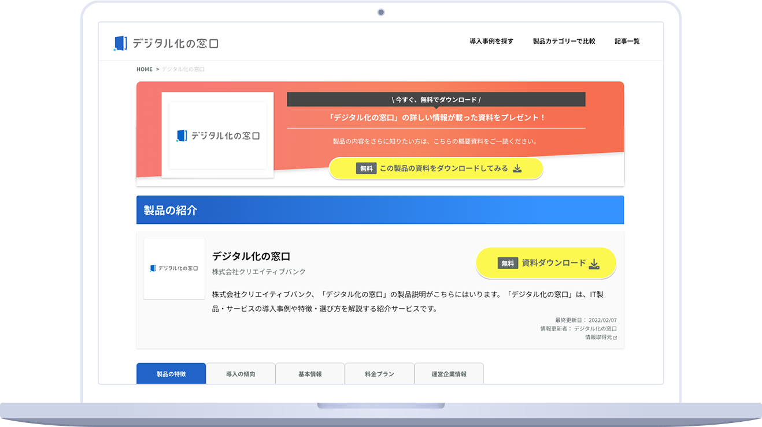Screen dimensions: 762x427
Task: Click the 資料ダウンロード button next to product name
Action: click(x=546, y=263)
